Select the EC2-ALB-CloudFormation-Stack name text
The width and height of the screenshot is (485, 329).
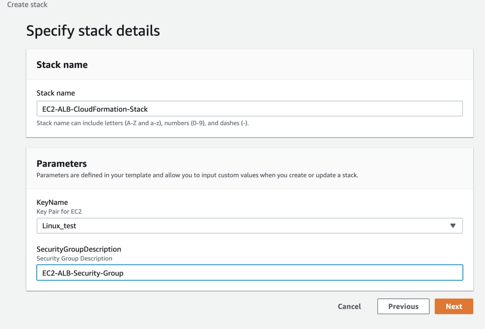point(94,109)
